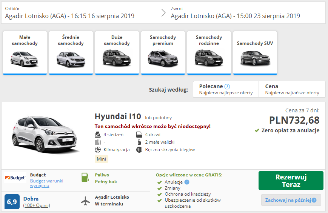
Task: Select the Samochody SUV car category
Action: (255, 53)
